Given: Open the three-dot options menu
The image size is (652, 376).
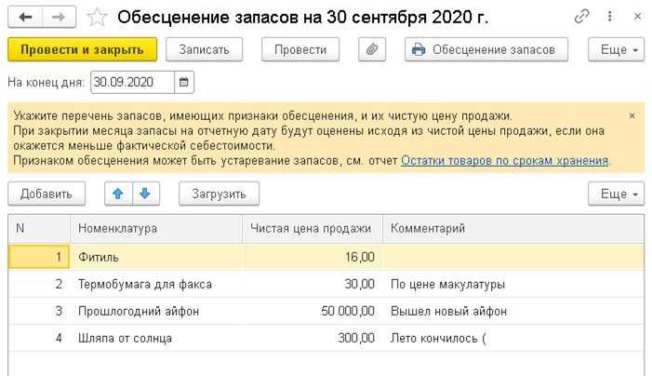Looking at the screenshot, I should click(x=609, y=17).
